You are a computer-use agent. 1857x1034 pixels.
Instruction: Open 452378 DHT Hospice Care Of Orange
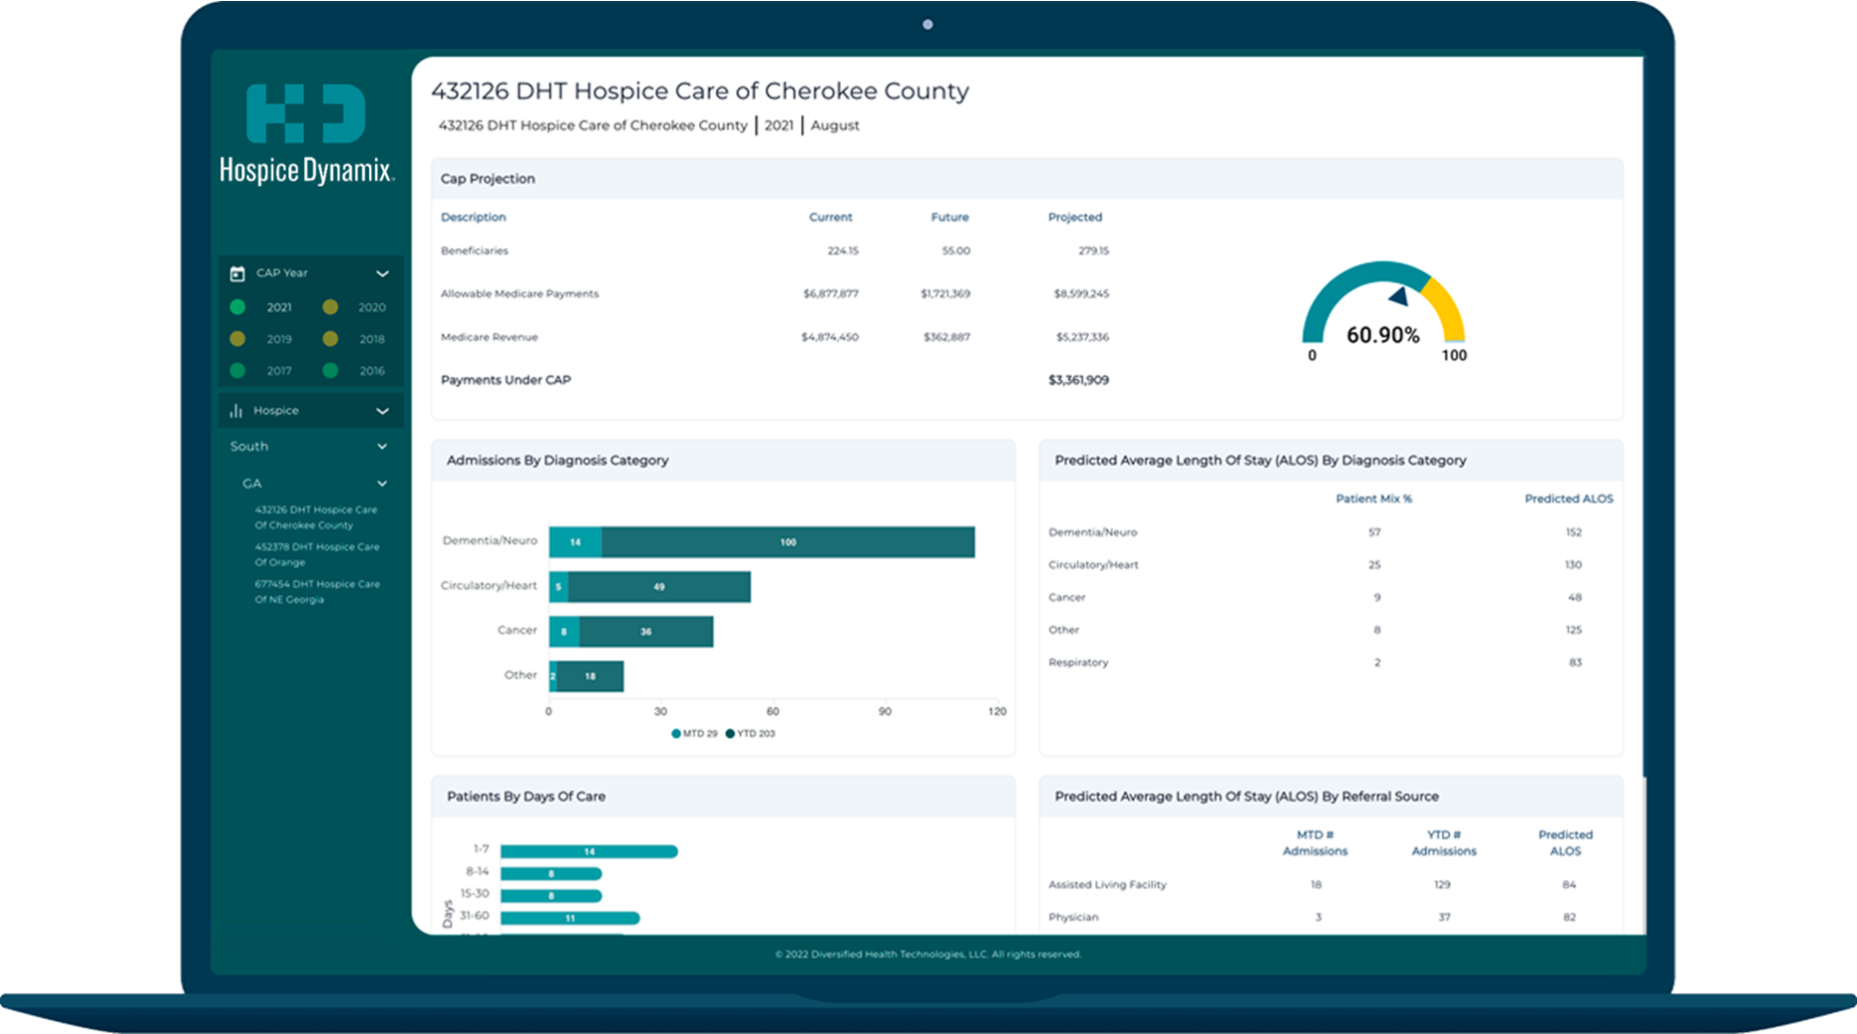tap(317, 554)
